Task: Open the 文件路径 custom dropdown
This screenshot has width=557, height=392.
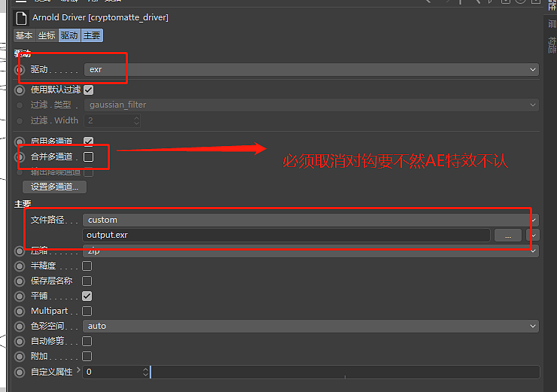Action: pyautogui.click(x=311, y=220)
